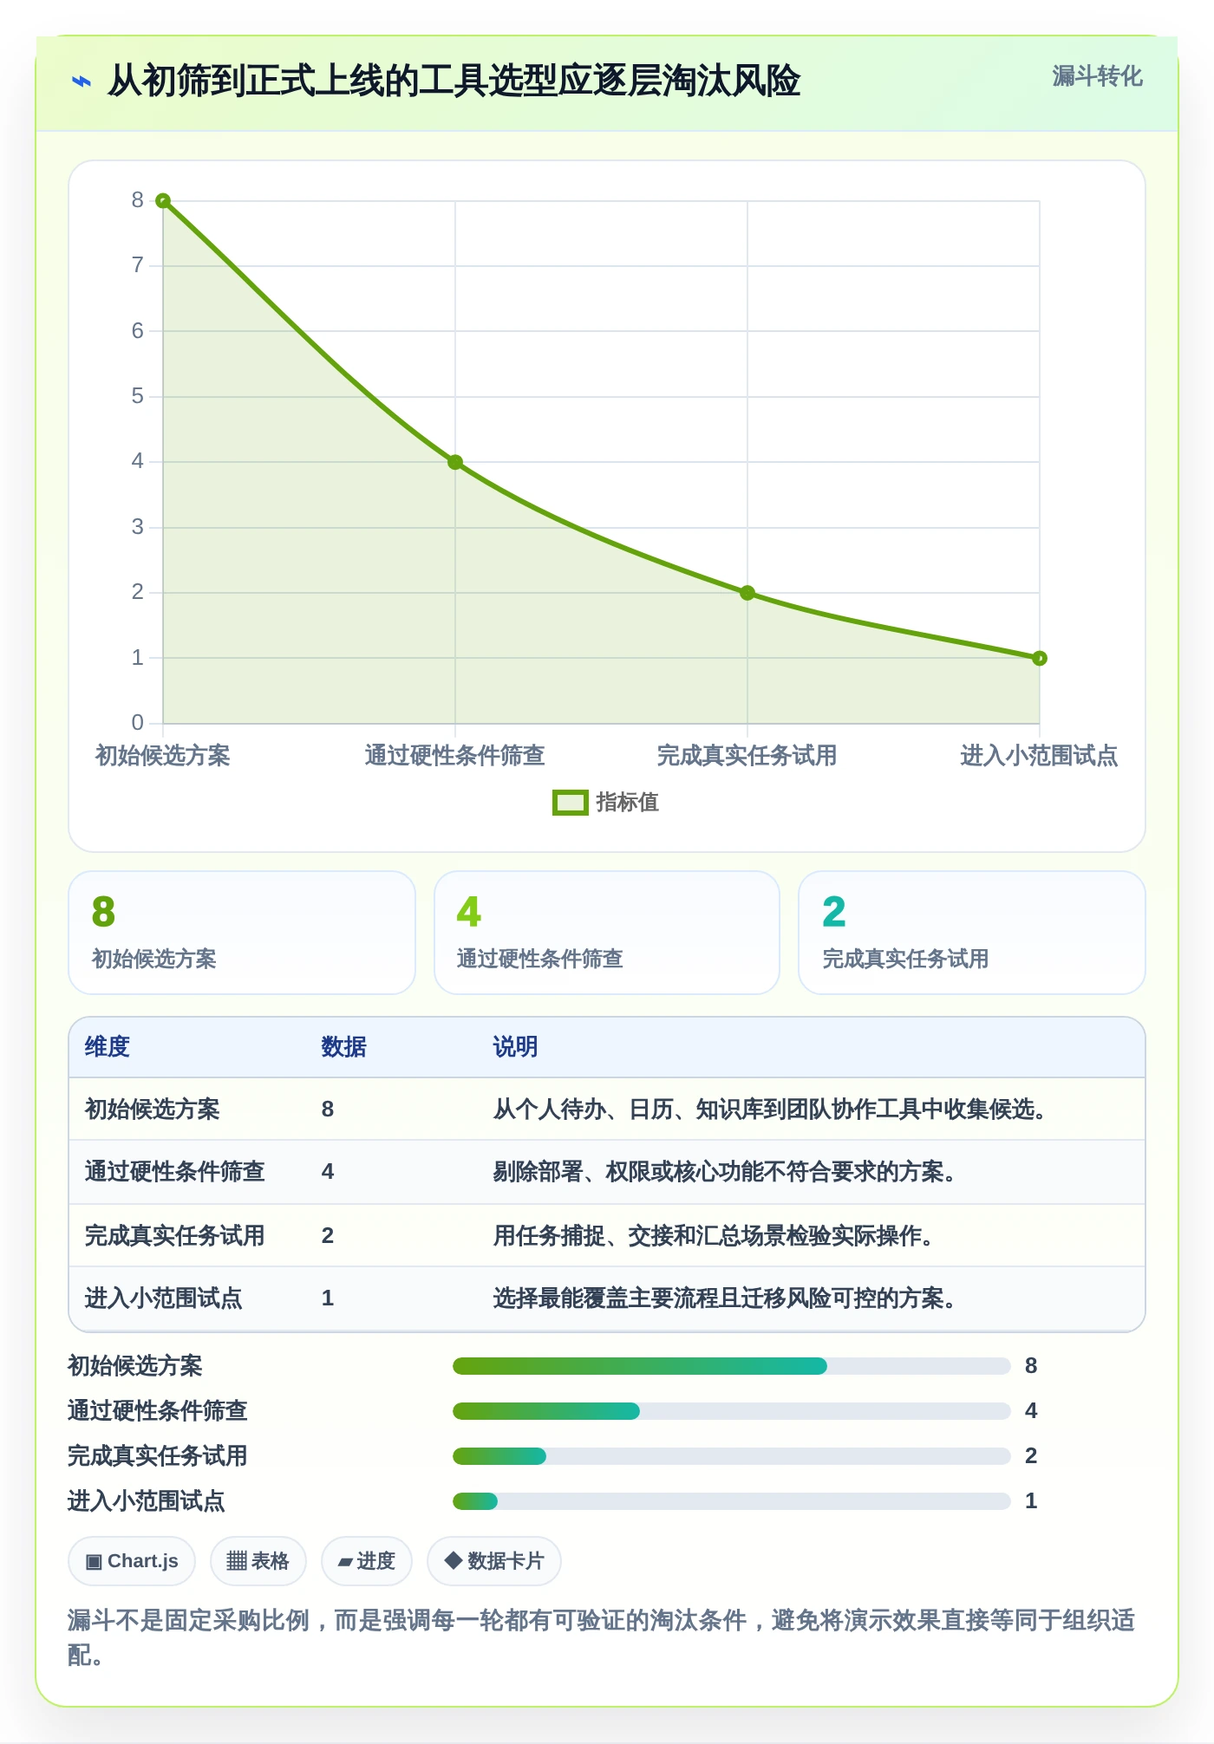Select the chart data point at value 8
Viewport: 1214px width, 1744px height.
click(x=163, y=201)
